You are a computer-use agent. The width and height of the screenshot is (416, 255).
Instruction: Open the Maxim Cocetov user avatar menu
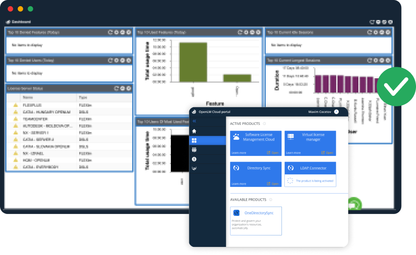[336, 112]
